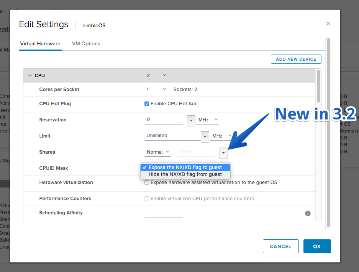This screenshot has height=272, width=359.
Task: Open the Scheduling Affinity info icon
Action: (x=308, y=214)
